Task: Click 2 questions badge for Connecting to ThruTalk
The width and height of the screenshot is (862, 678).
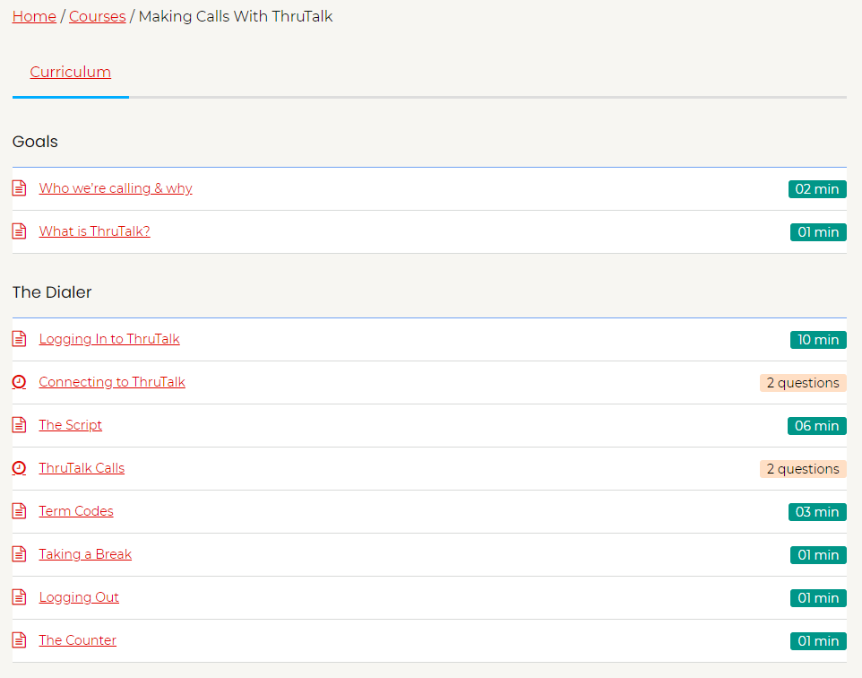Action: click(803, 383)
